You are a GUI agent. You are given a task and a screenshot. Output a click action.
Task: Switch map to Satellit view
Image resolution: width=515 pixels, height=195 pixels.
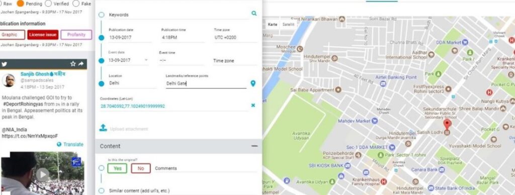(x=288, y=25)
